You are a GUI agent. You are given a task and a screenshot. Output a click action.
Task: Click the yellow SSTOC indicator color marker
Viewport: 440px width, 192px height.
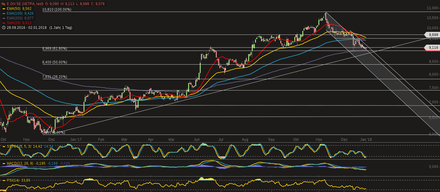click(x=4, y=146)
